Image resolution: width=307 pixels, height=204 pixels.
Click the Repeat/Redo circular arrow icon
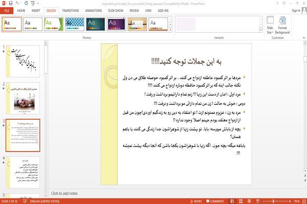[26, 3]
